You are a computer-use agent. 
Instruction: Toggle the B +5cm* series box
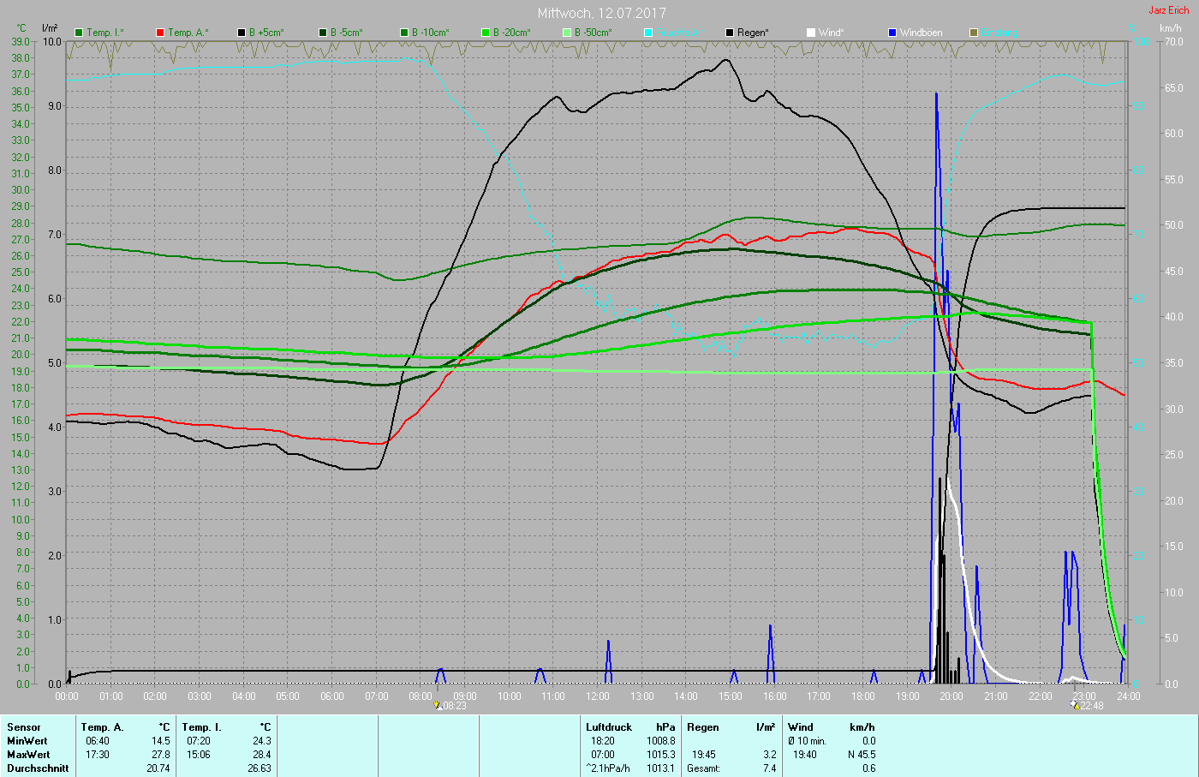point(242,33)
